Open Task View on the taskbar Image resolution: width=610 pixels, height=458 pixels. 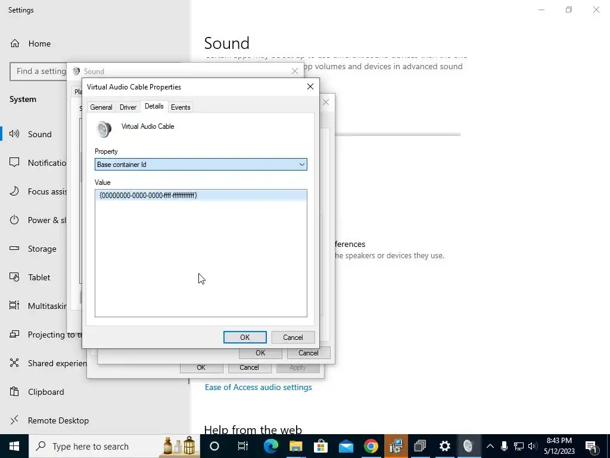tap(243, 446)
